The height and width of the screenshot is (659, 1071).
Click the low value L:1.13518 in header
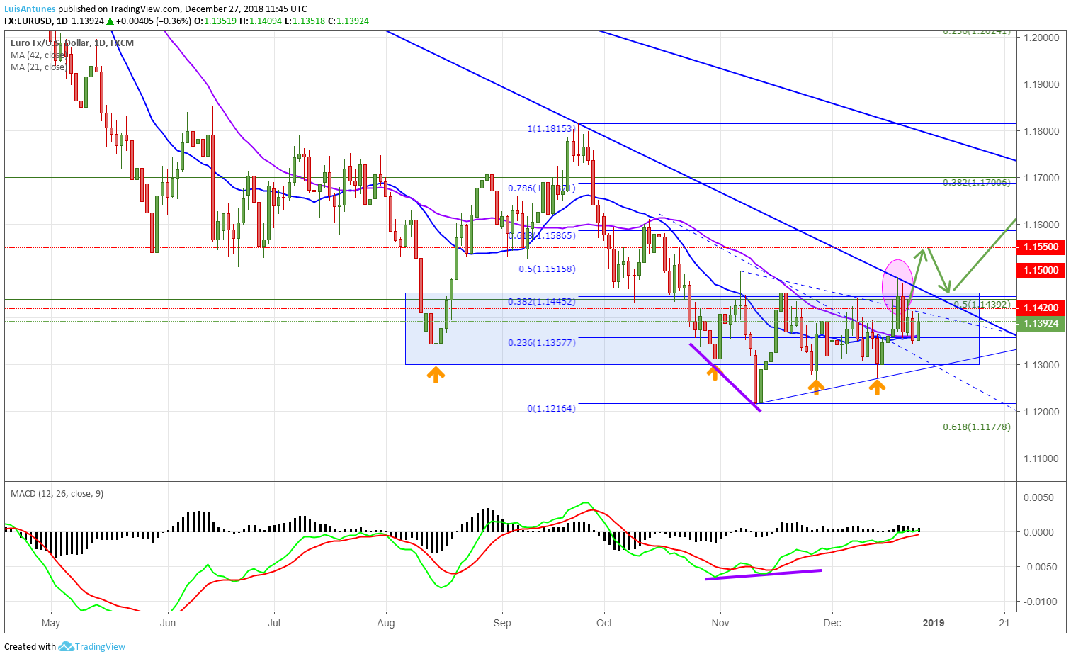305,21
